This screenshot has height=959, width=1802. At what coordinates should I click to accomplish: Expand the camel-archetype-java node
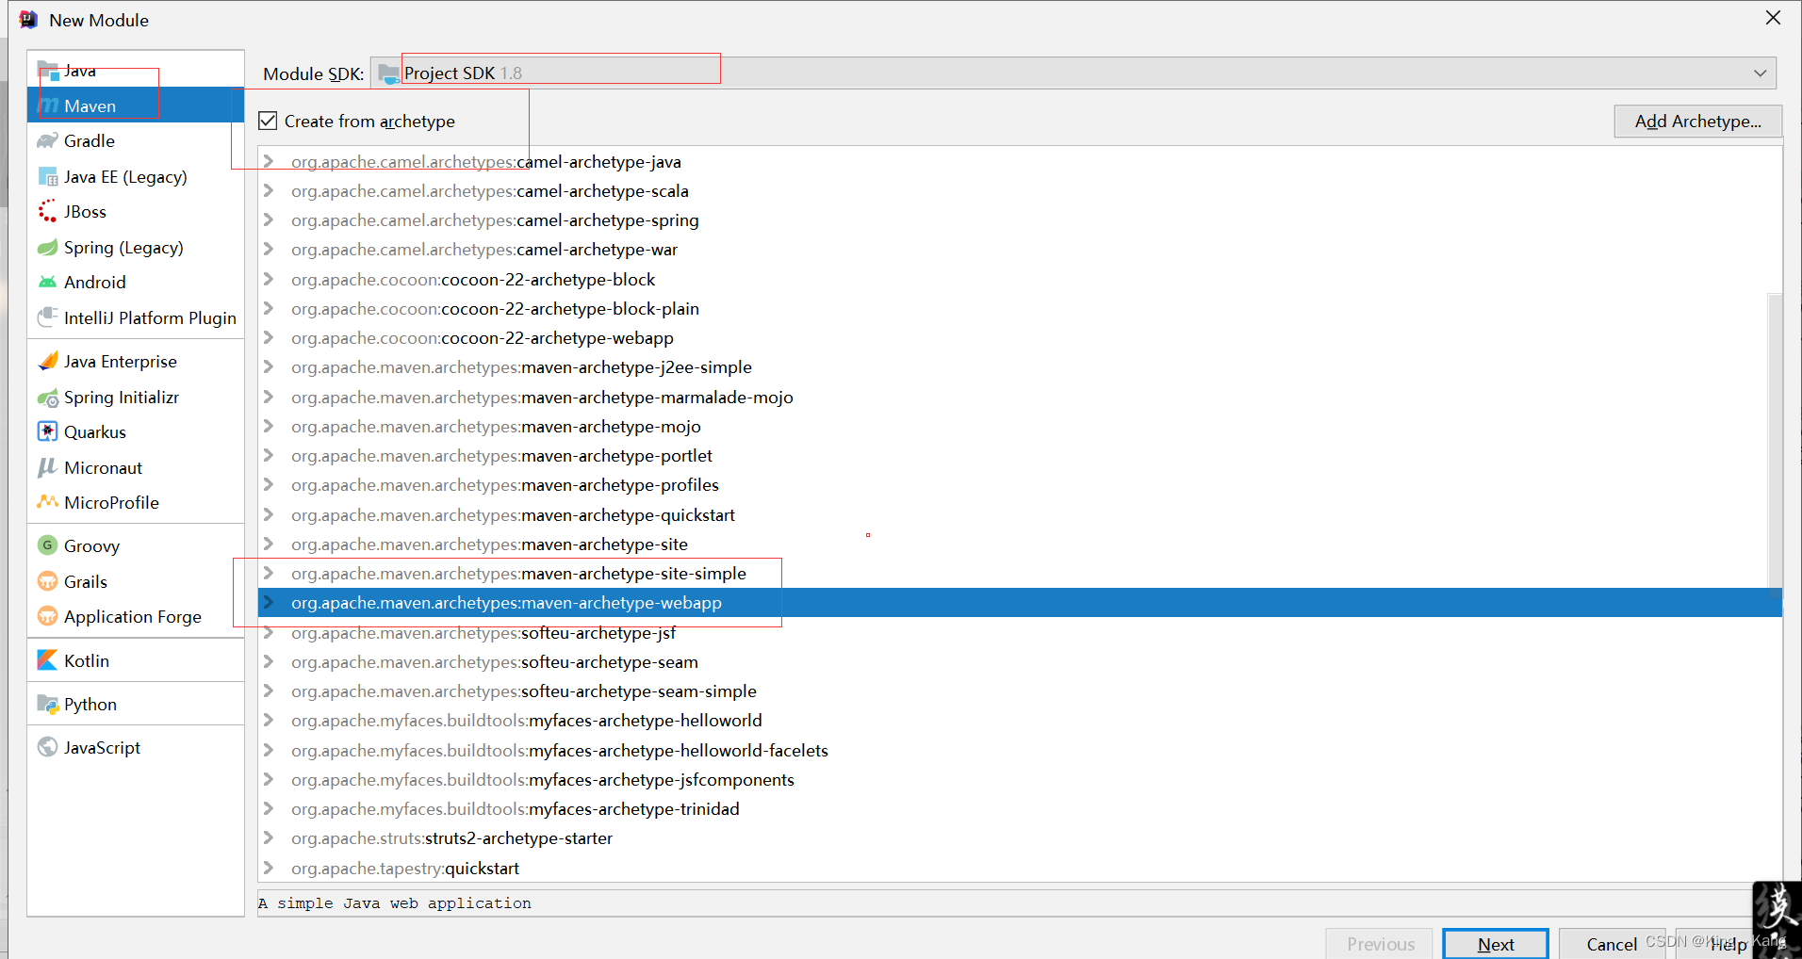pyautogui.click(x=269, y=161)
